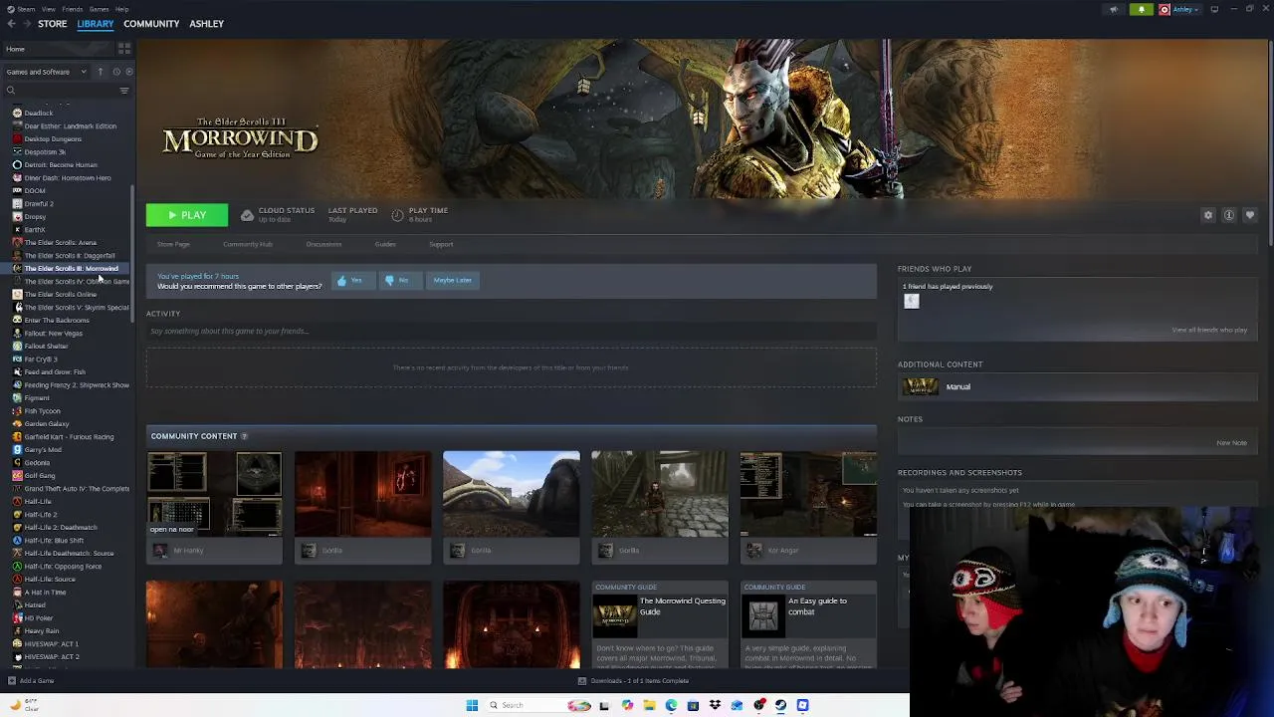Open the Discussions link
1274x717 pixels.
[x=323, y=244]
